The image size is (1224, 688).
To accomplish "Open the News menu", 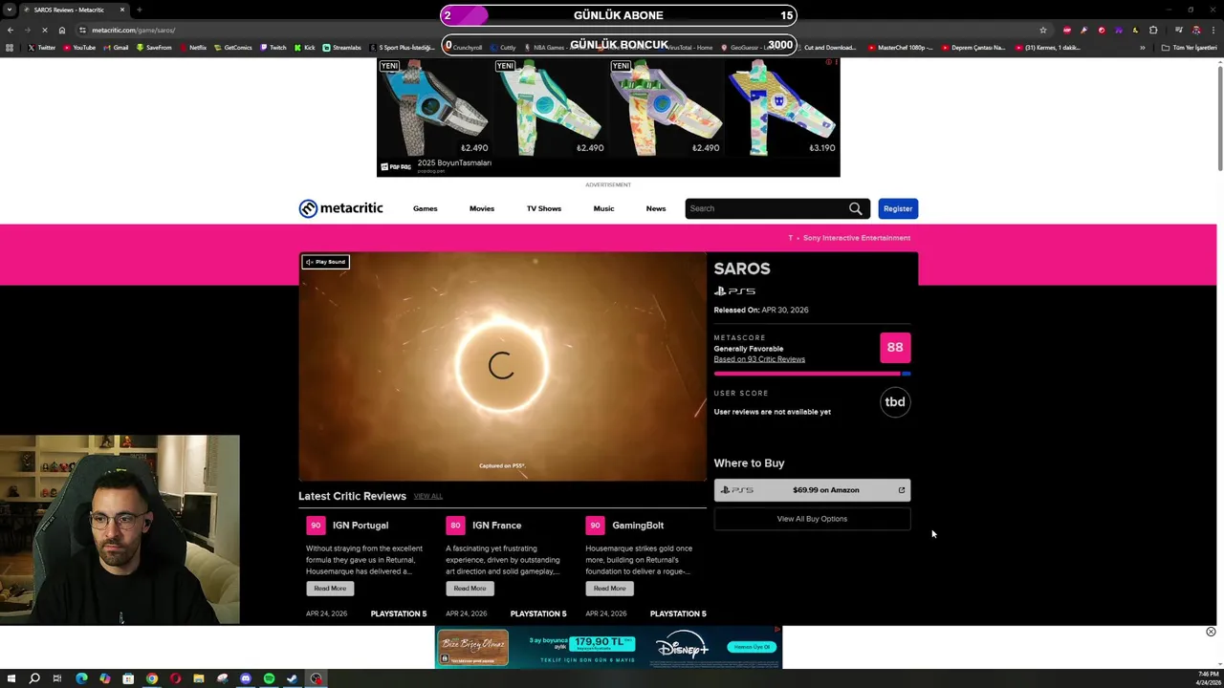I will (656, 208).
